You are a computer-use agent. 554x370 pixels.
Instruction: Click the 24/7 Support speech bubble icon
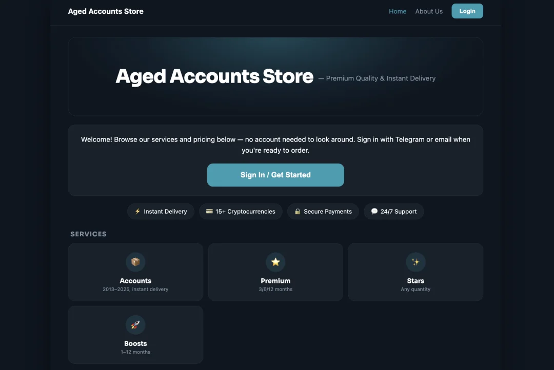point(374,211)
